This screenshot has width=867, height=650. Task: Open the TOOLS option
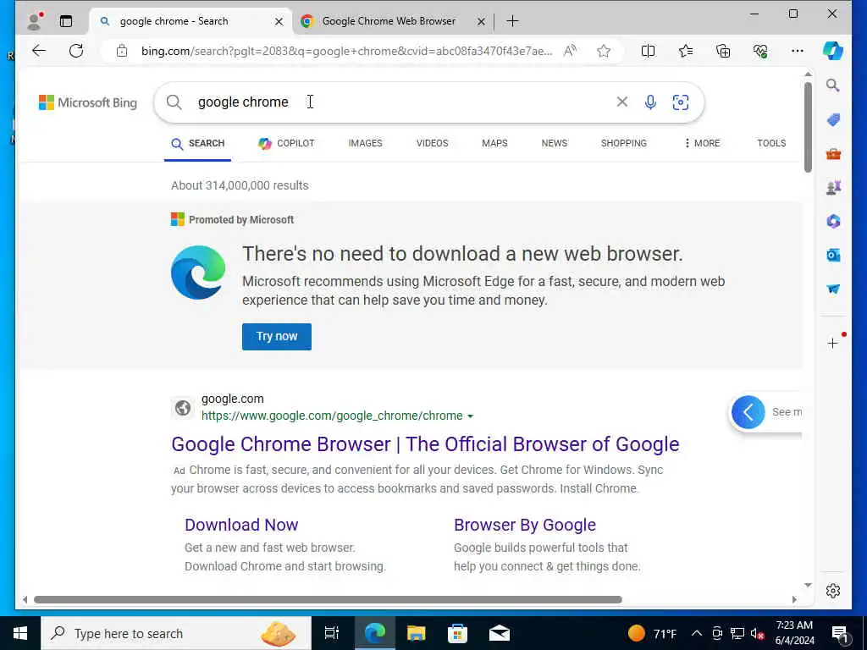771,143
